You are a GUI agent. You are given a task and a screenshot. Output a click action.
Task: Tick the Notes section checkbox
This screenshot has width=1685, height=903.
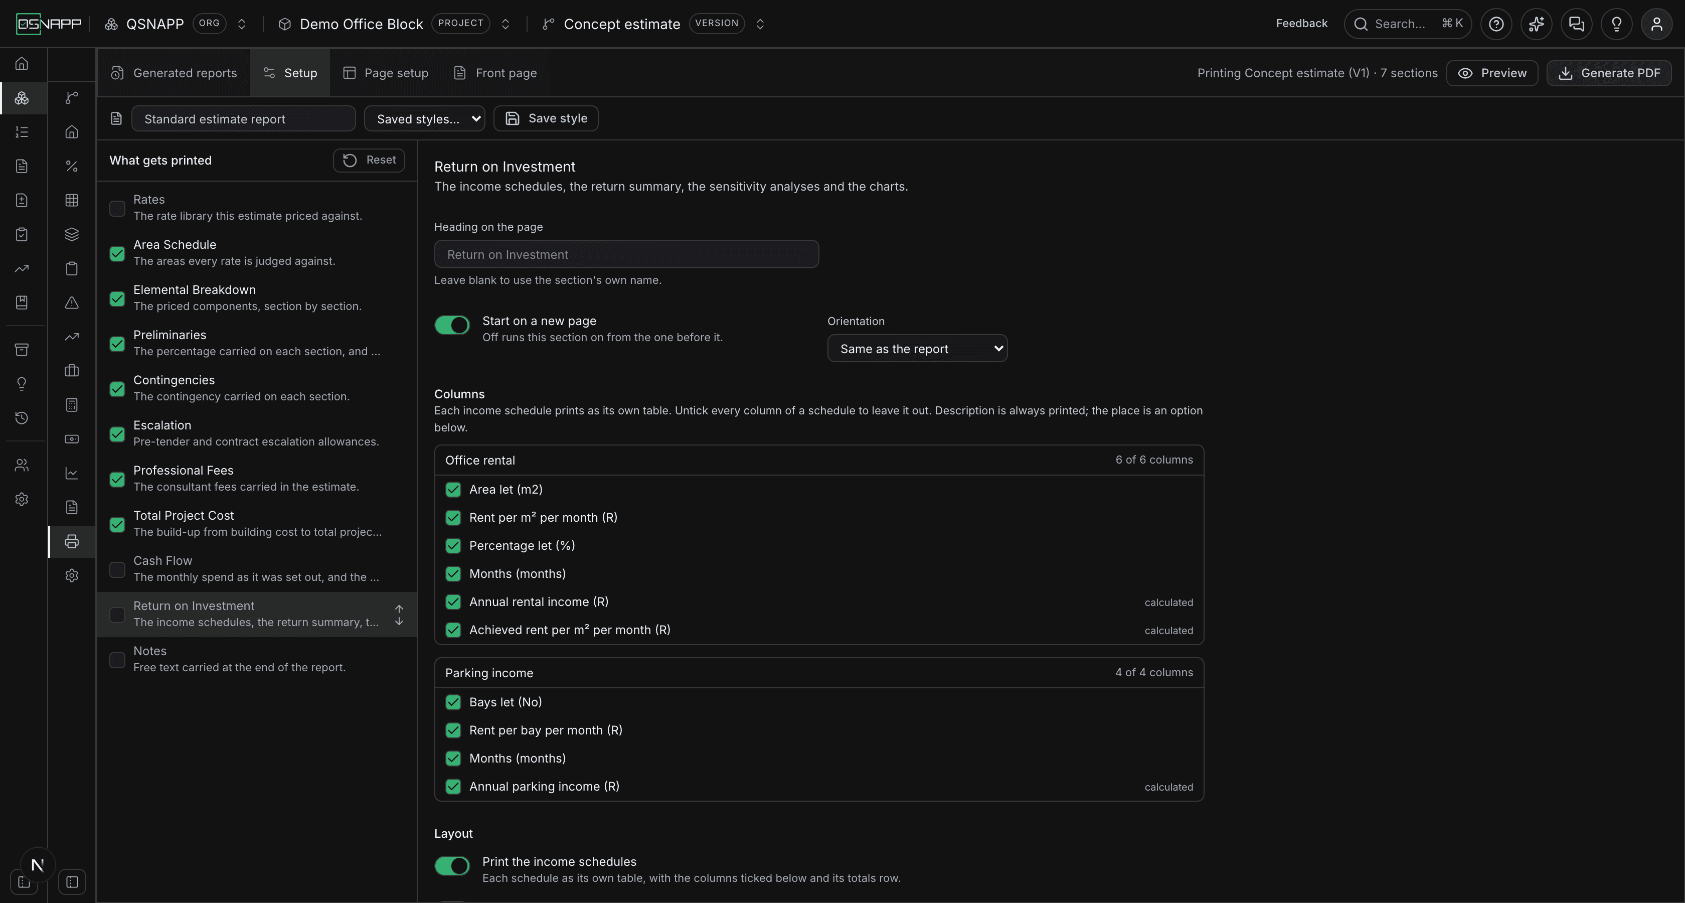click(x=117, y=660)
